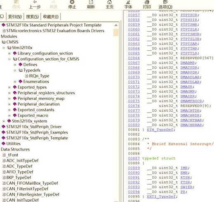Click the open-book icon beside CMSIS
The height and width of the screenshot is (202, 214).
coord(4,42)
